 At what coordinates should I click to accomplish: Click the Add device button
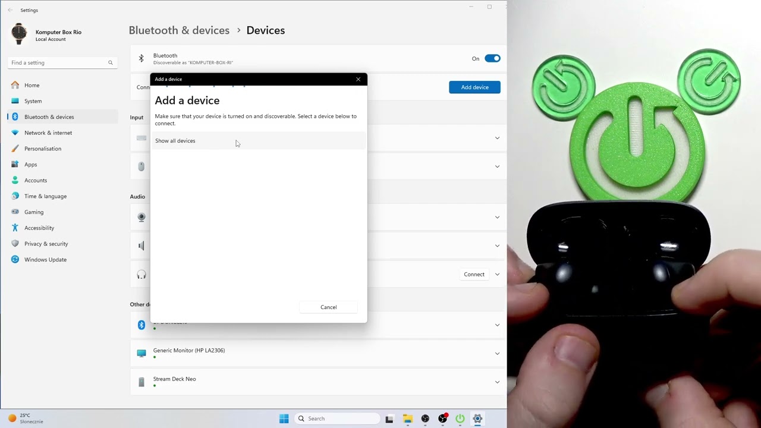click(x=474, y=87)
